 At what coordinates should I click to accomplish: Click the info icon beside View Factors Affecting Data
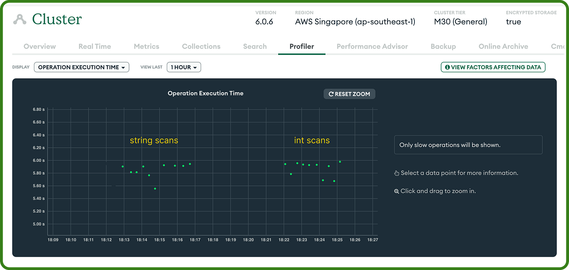click(x=447, y=67)
